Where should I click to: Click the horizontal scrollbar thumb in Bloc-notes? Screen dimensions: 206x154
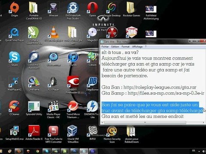click(145, 122)
